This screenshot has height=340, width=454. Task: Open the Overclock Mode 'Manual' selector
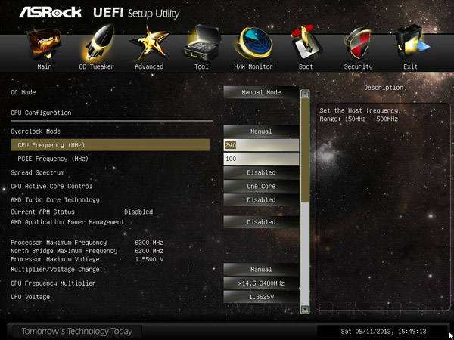261,131
